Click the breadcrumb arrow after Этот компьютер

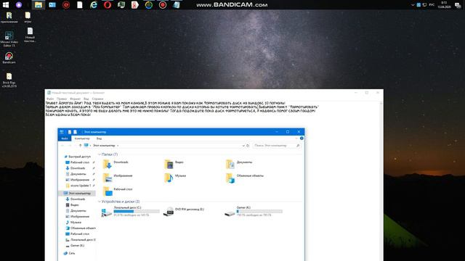click(x=118, y=146)
